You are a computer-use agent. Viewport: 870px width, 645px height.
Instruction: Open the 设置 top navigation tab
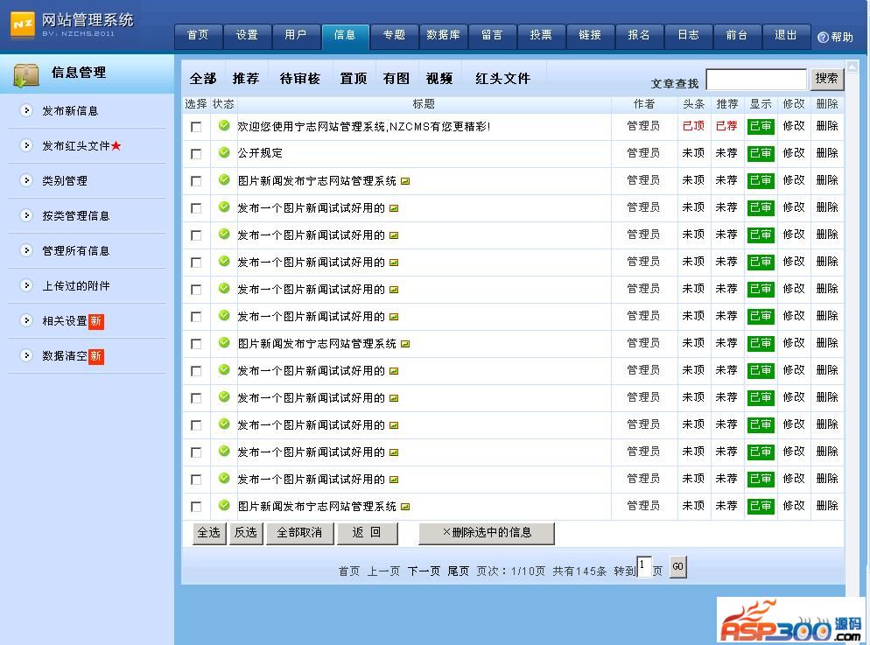pos(247,36)
